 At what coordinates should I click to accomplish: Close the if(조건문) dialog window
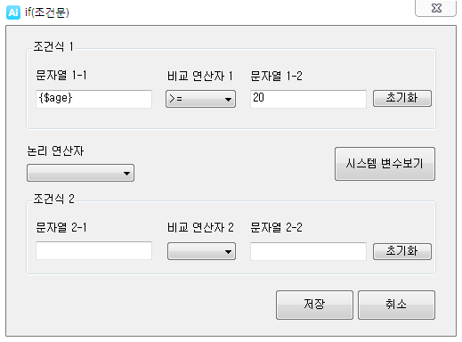coord(435,8)
